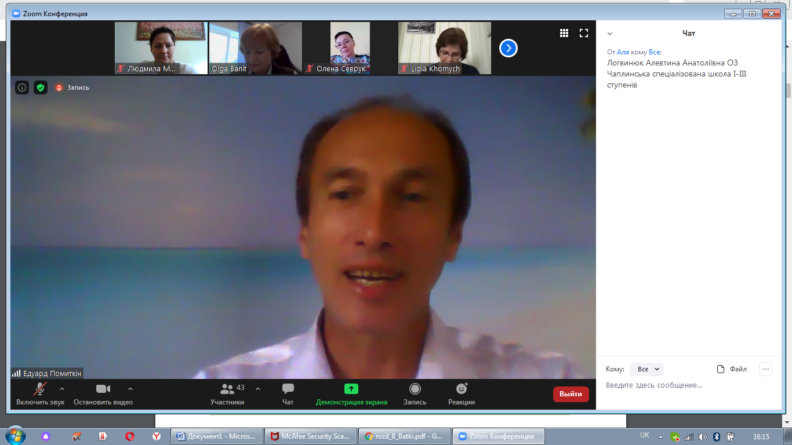Click Демонстрация экрана share icon

pyautogui.click(x=351, y=389)
